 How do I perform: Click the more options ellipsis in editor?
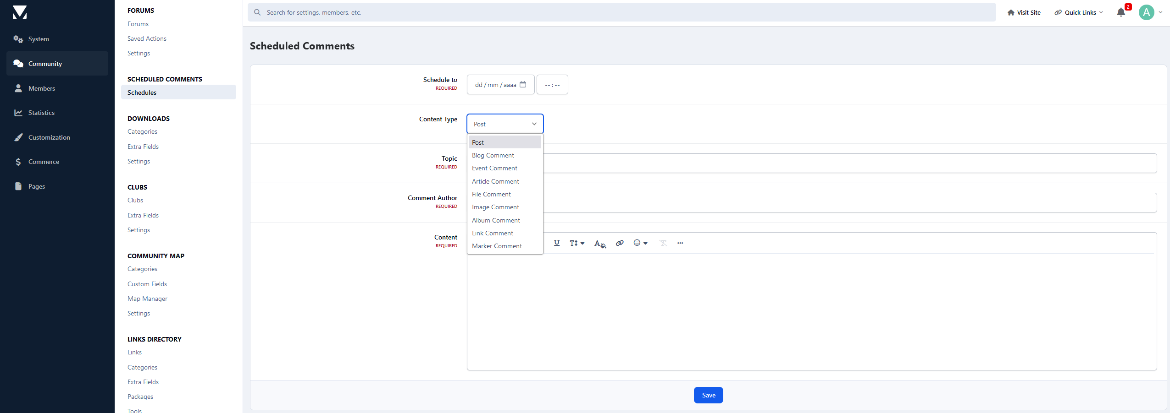coord(680,243)
